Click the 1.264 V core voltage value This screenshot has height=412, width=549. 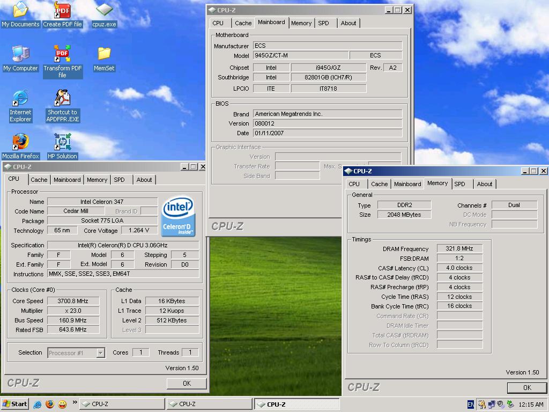point(139,231)
